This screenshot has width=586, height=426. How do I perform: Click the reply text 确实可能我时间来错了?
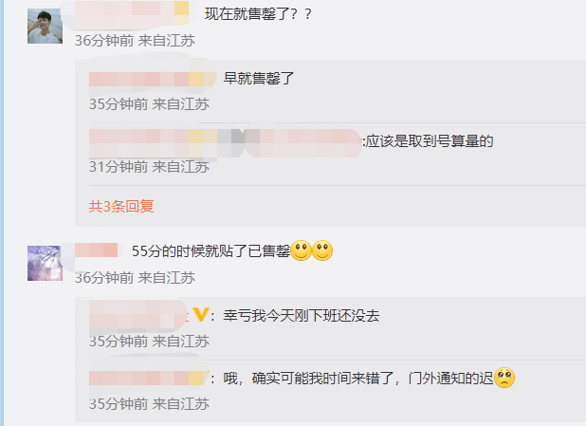pos(323,379)
